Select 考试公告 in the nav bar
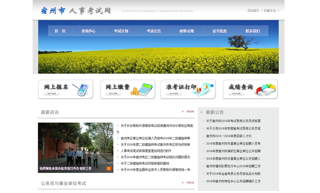Screen dimensions: 320x193 pos(154,31)
